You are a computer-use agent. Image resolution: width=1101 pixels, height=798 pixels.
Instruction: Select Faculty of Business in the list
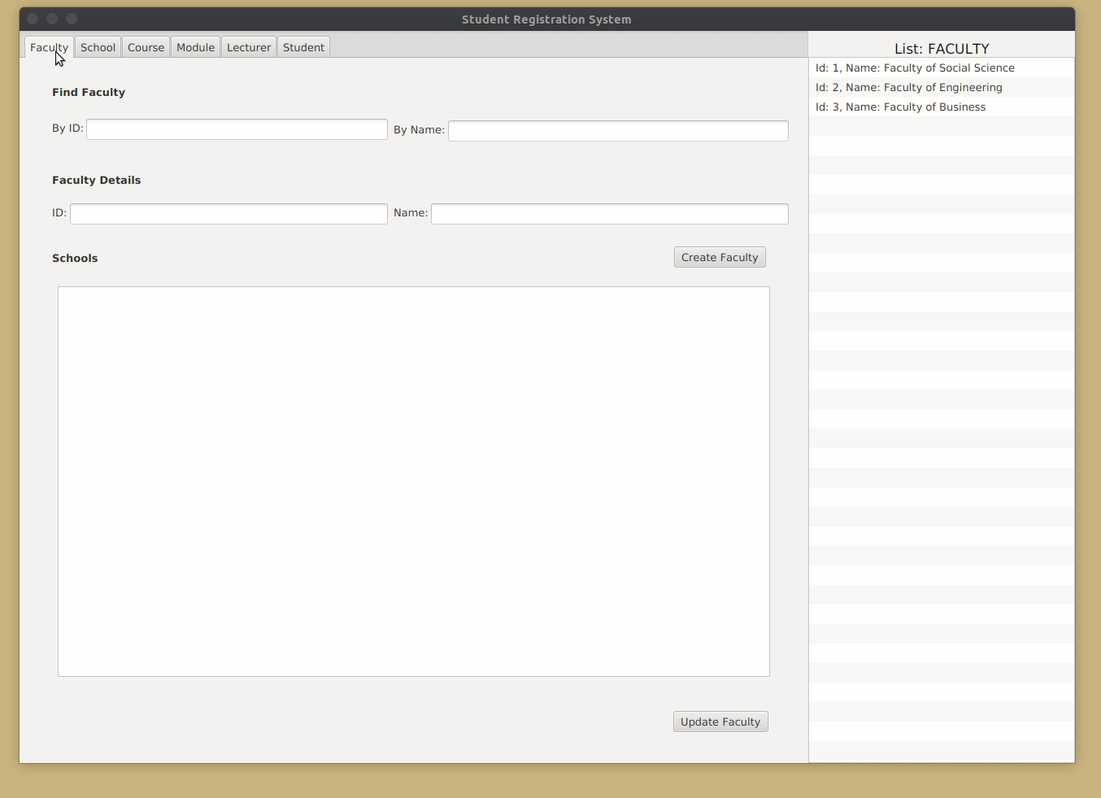(901, 107)
